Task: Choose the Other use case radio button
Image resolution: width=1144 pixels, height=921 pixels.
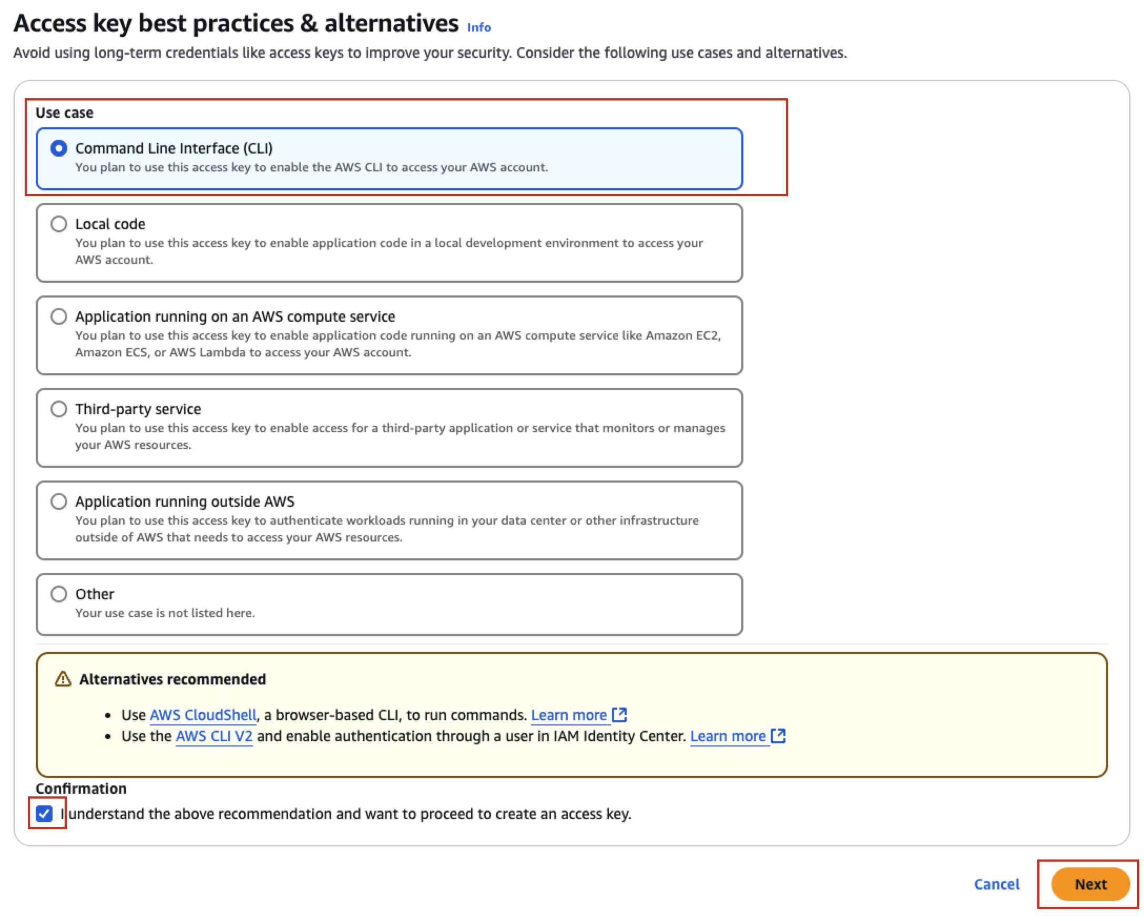Action: 59,593
